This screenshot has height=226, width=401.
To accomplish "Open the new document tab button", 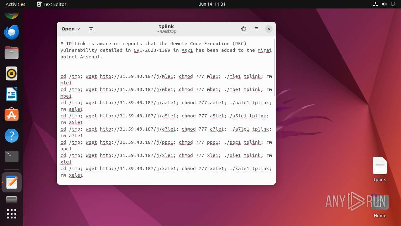I will 91,29.
